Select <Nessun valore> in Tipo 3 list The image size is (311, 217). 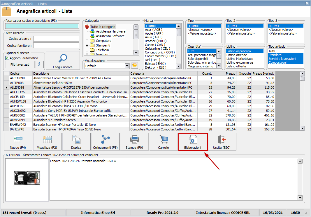(281, 30)
